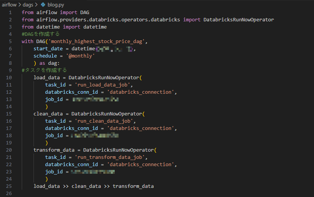Image resolution: width=314 pixels, height=197 pixels.
Task: Click 'airflow.providers.databricks.operators.databricks' module path
Action: 108,19
